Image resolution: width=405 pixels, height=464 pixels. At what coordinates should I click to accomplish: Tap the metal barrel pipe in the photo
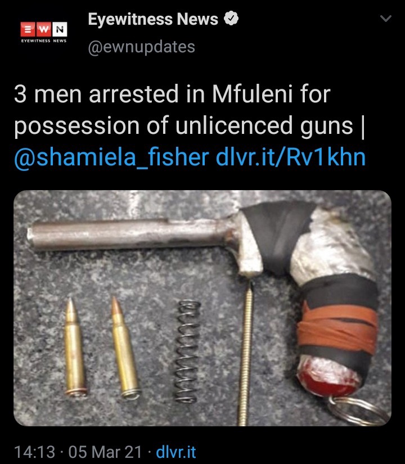[x=130, y=234]
